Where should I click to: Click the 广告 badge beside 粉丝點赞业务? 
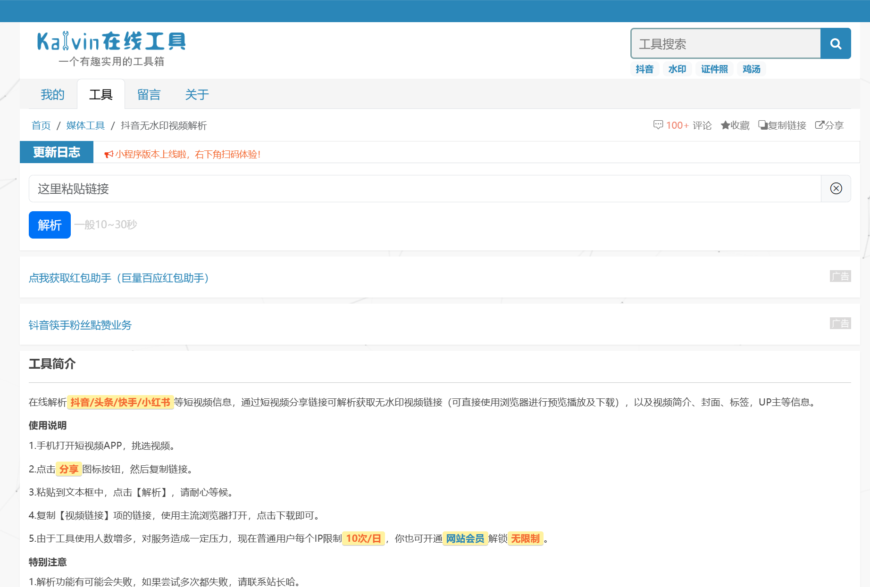click(x=840, y=323)
